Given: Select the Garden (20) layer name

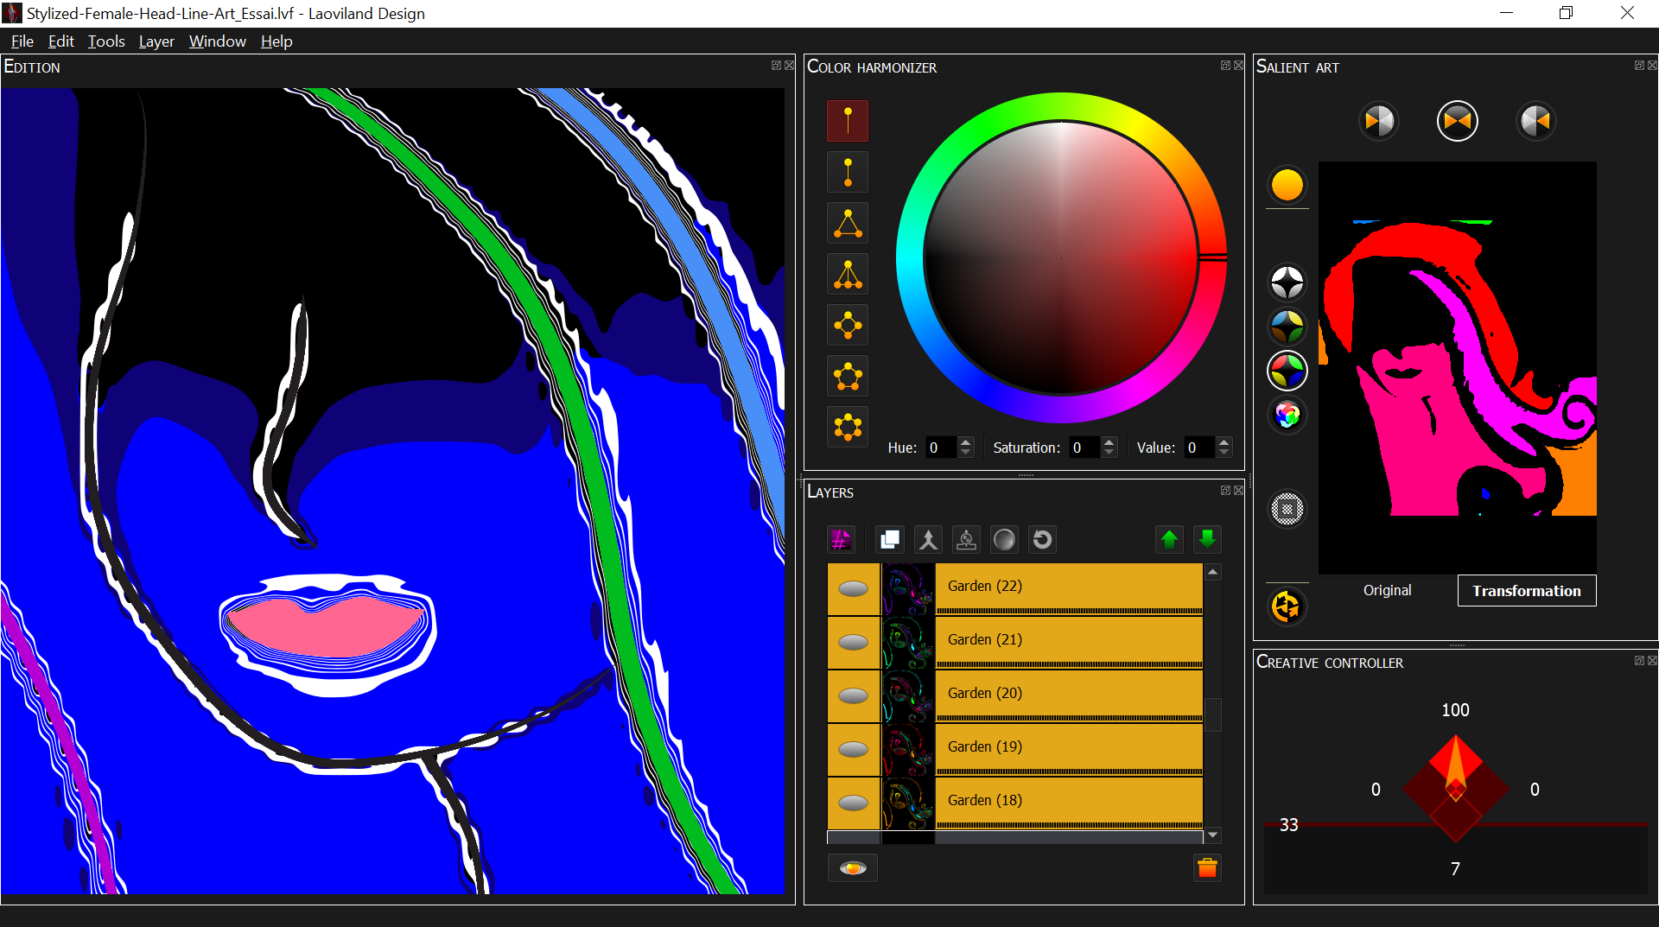Looking at the screenshot, I should click(x=984, y=693).
